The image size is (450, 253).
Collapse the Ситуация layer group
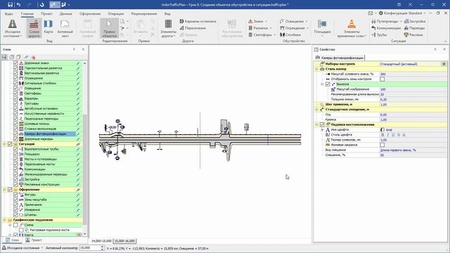[x=4, y=144]
